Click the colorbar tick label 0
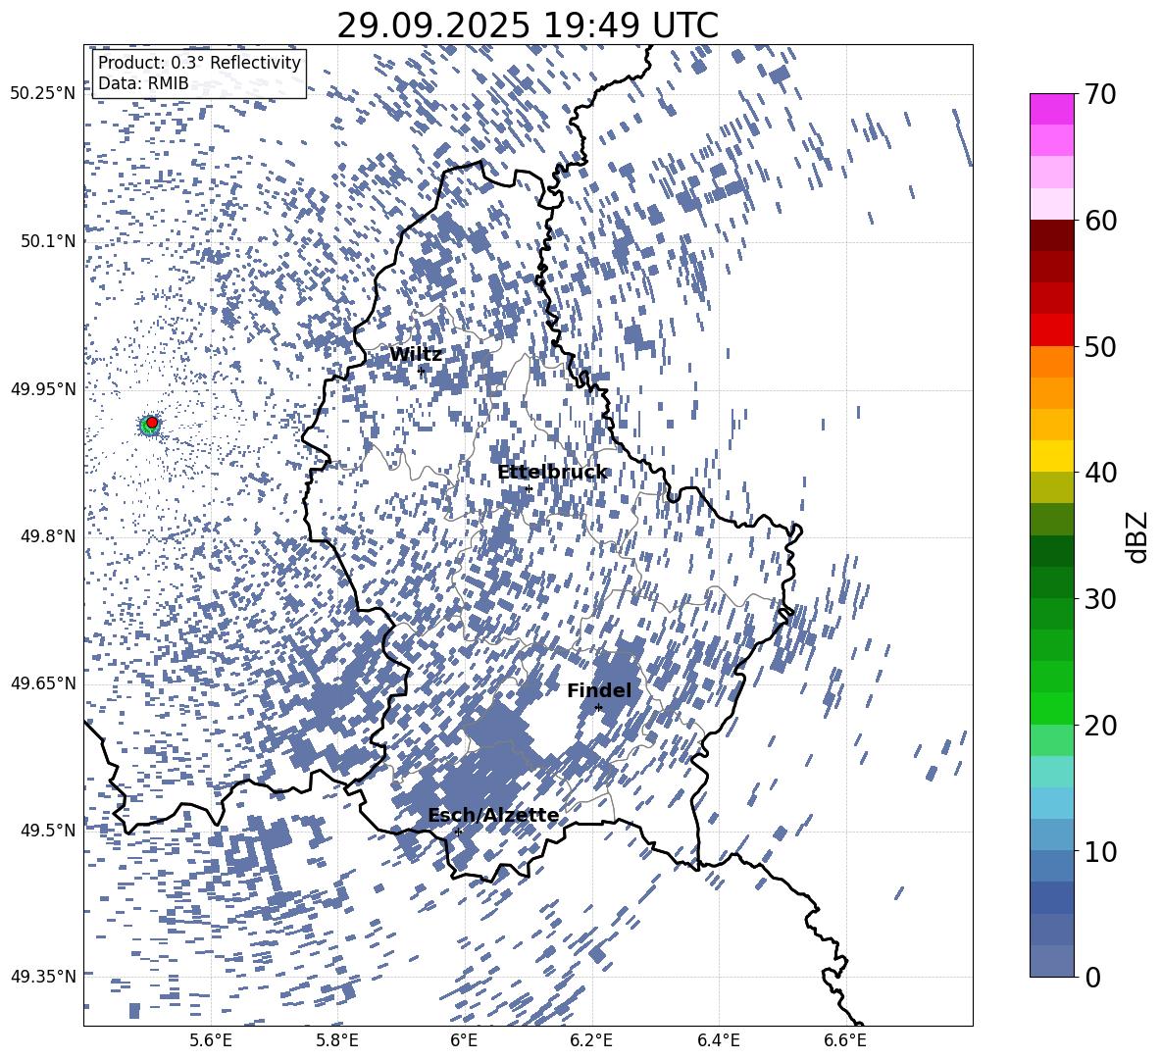This screenshot has height=1060, width=1161. click(x=1093, y=977)
